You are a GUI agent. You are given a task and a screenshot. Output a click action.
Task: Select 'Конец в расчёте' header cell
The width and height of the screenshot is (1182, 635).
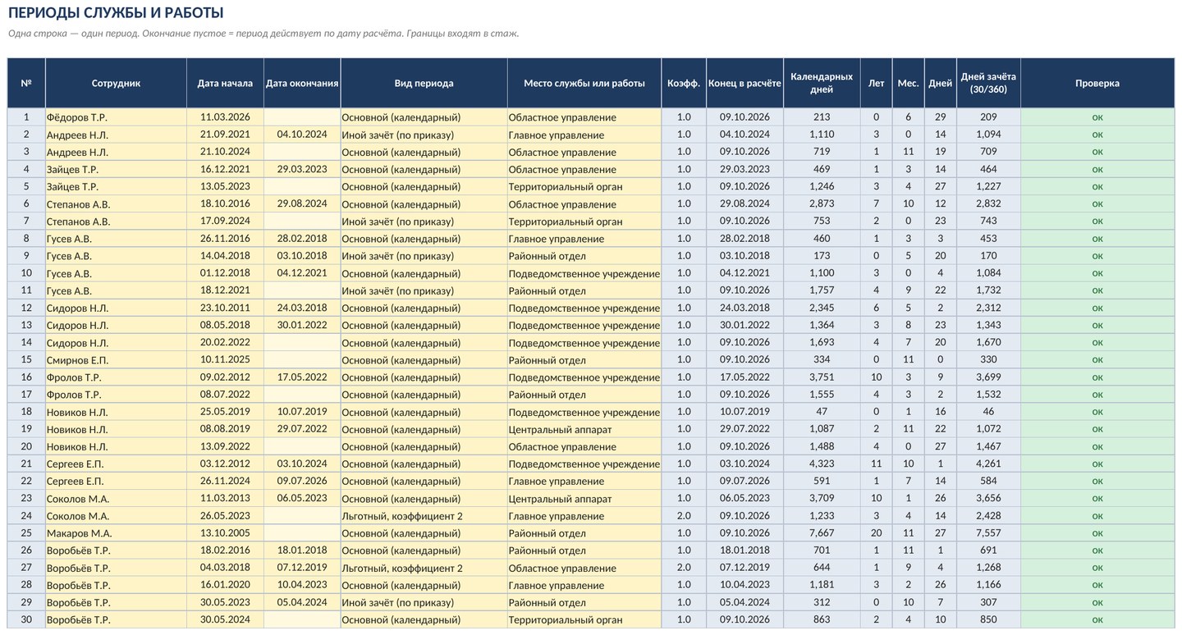click(x=744, y=83)
